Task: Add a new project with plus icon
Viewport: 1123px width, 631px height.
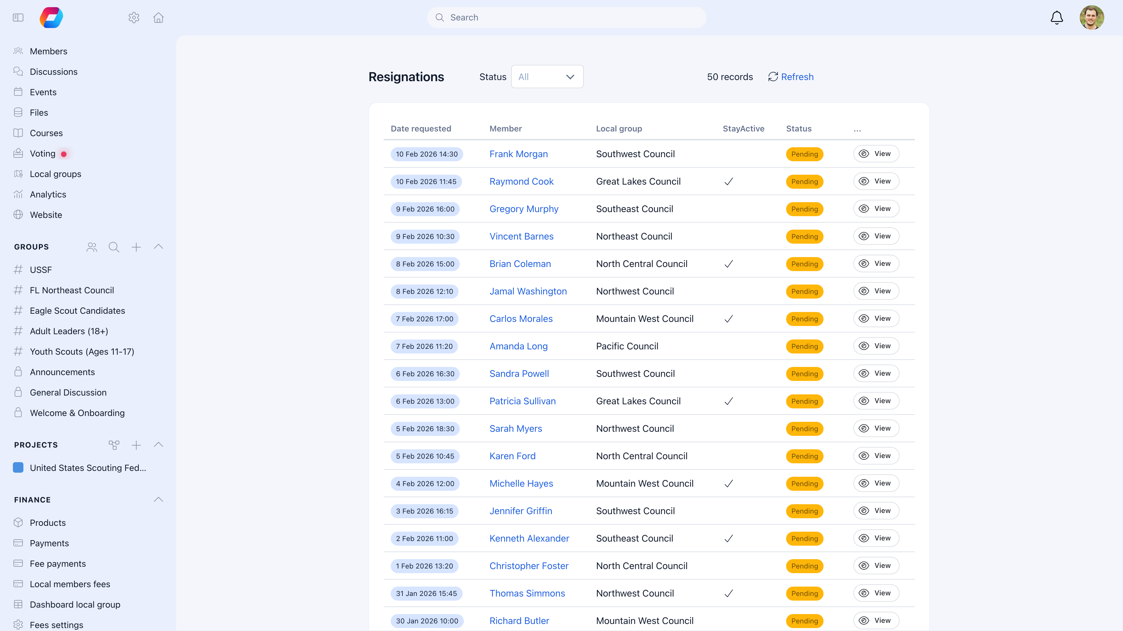Action: click(136, 445)
